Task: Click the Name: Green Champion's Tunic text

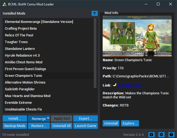Action: click(x=127, y=60)
